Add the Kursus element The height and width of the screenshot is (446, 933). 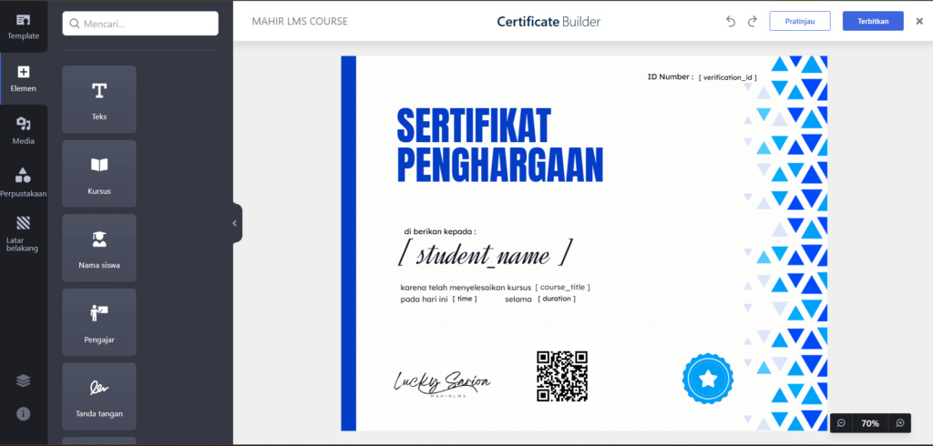click(x=99, y=174)
